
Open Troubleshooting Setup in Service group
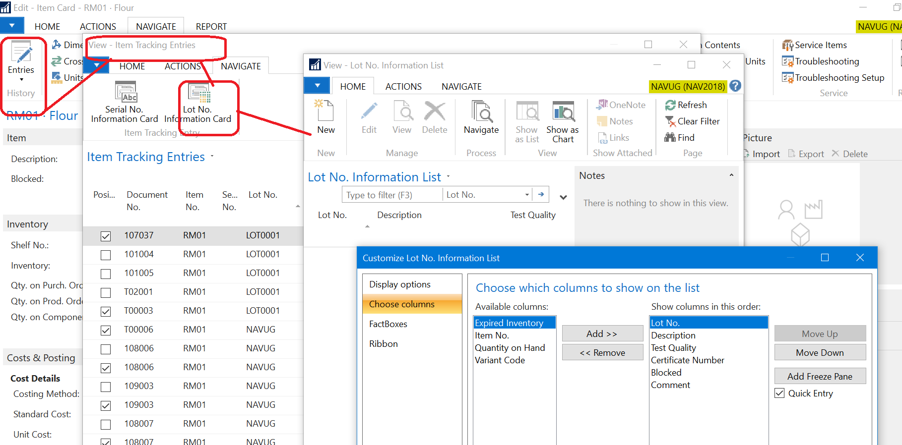tap(833, 78)
